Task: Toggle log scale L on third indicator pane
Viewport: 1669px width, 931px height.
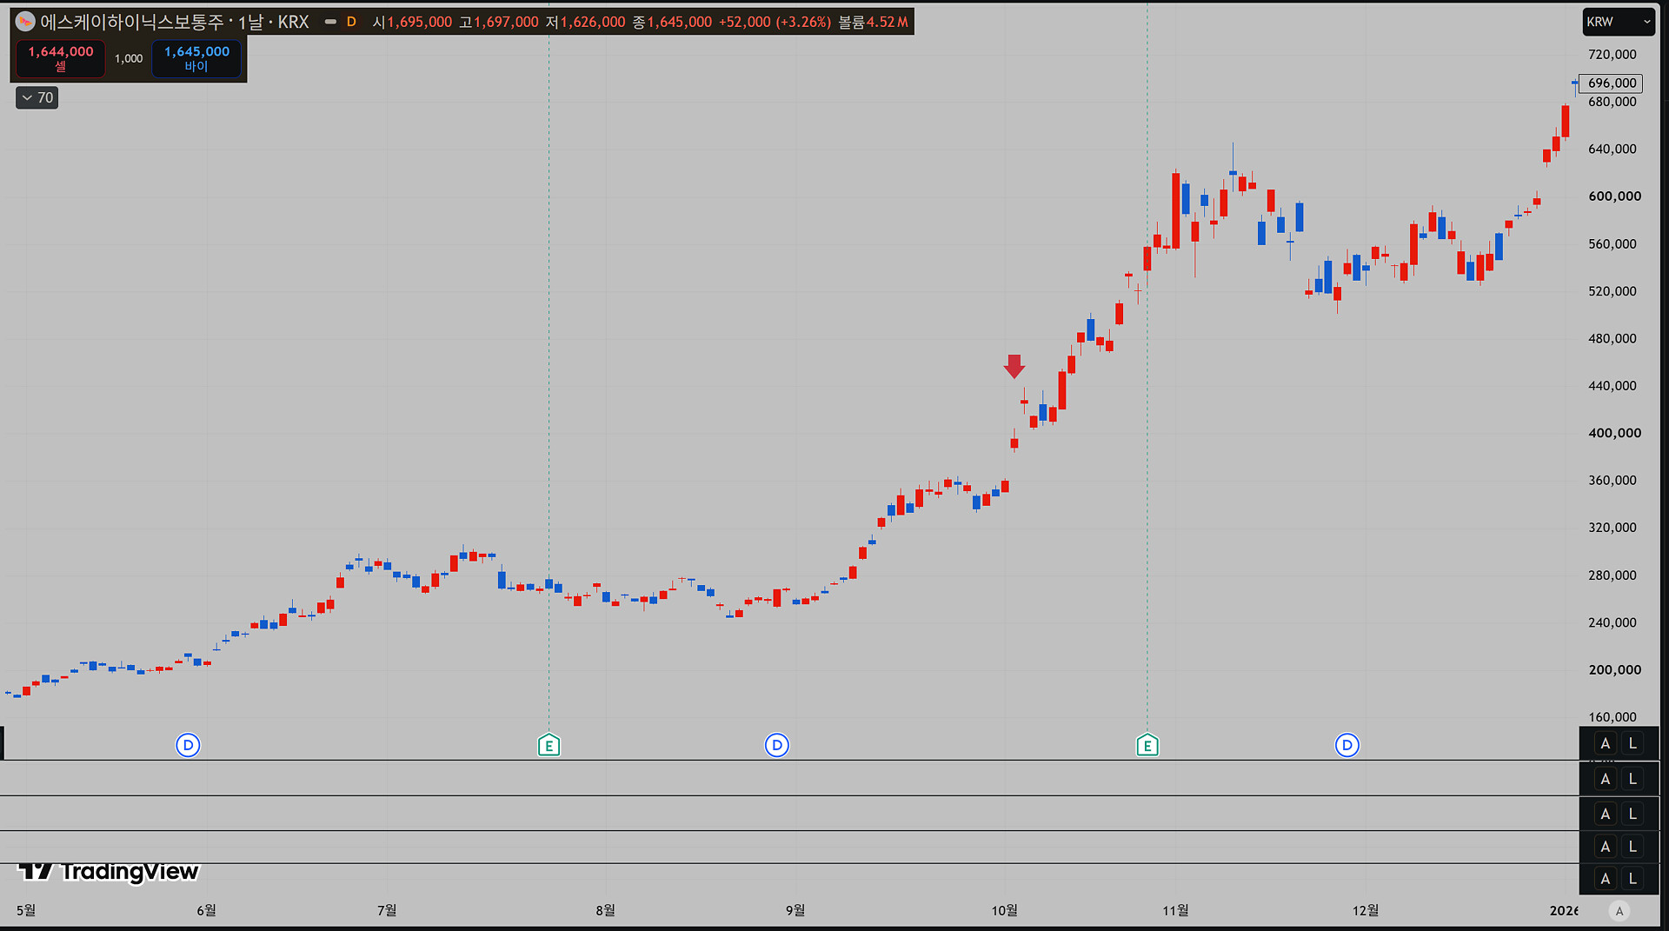Action: pos(1632,847)
